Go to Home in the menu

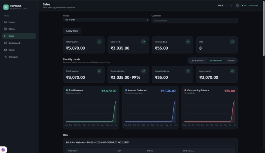(19, 22)
